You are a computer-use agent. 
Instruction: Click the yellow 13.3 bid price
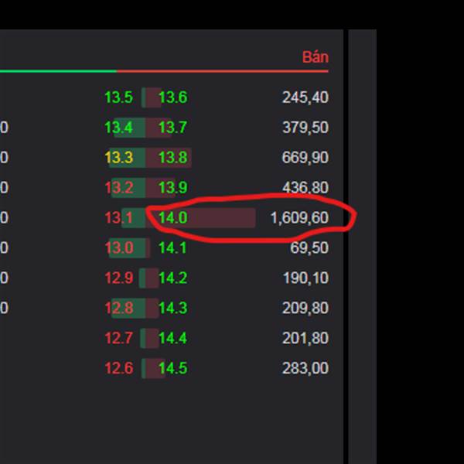(119, 158)
